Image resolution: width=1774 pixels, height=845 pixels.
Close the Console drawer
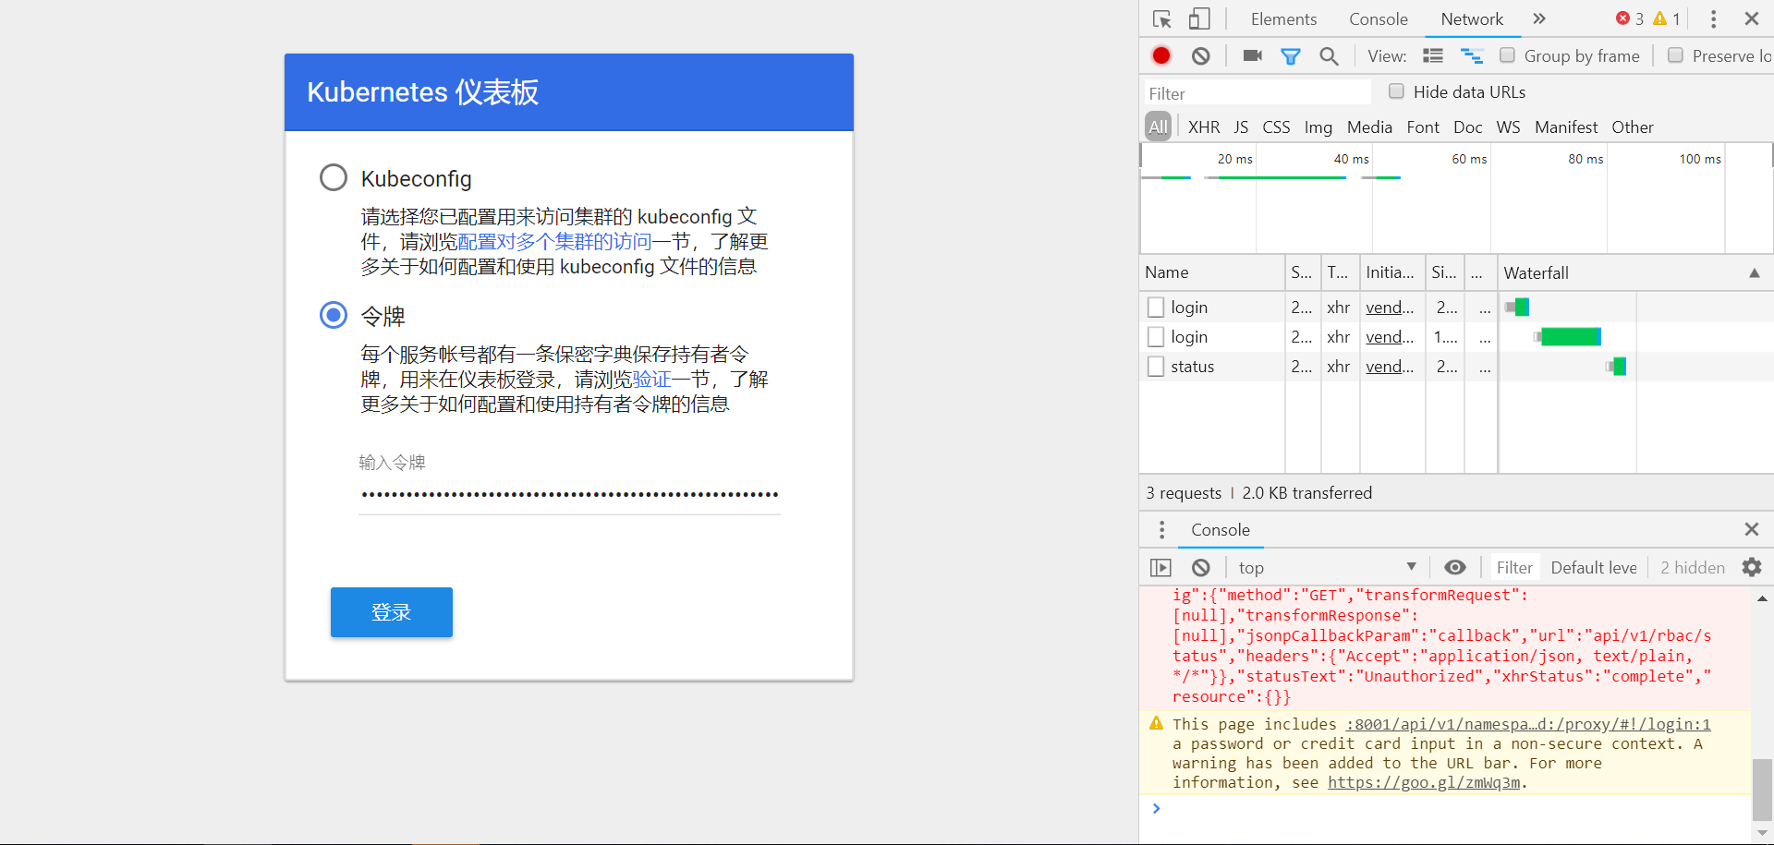click(1751, 529)
